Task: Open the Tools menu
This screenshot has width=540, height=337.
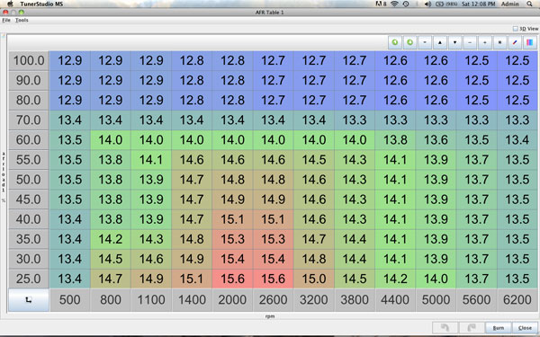Action: [22, 20]
